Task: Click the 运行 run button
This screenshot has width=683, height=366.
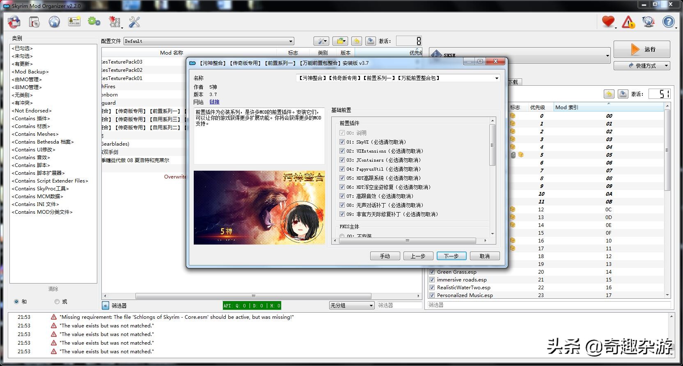Action: [642, 49]
